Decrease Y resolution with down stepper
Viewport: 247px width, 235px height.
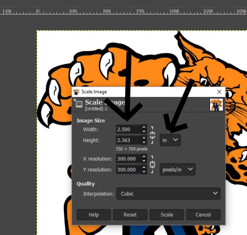click(x=144, y=172)
